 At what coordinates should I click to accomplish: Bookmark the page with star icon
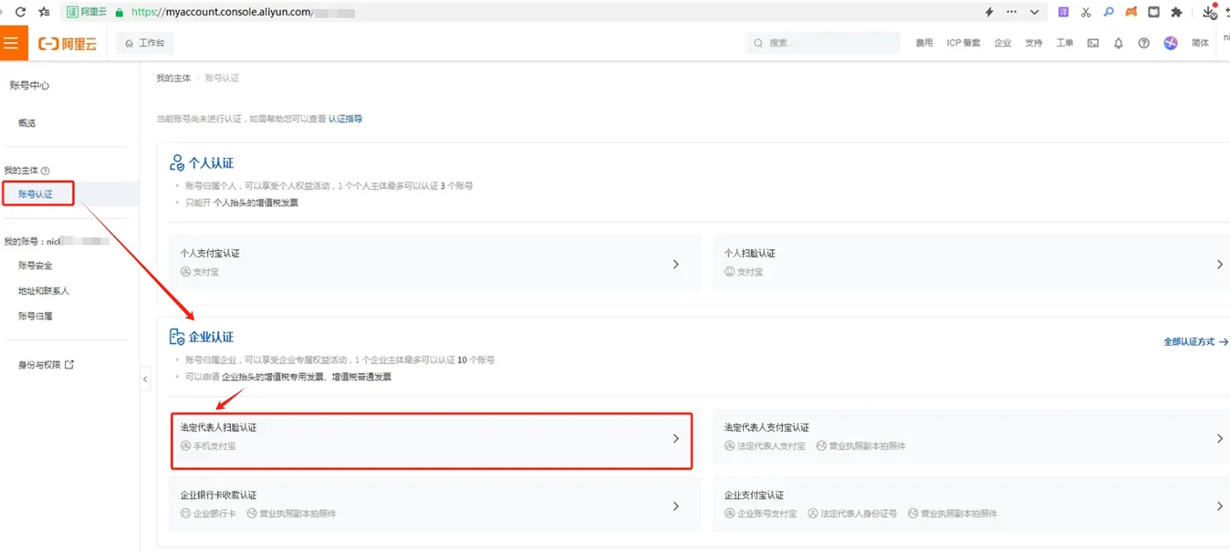click(x=44, y=12)
